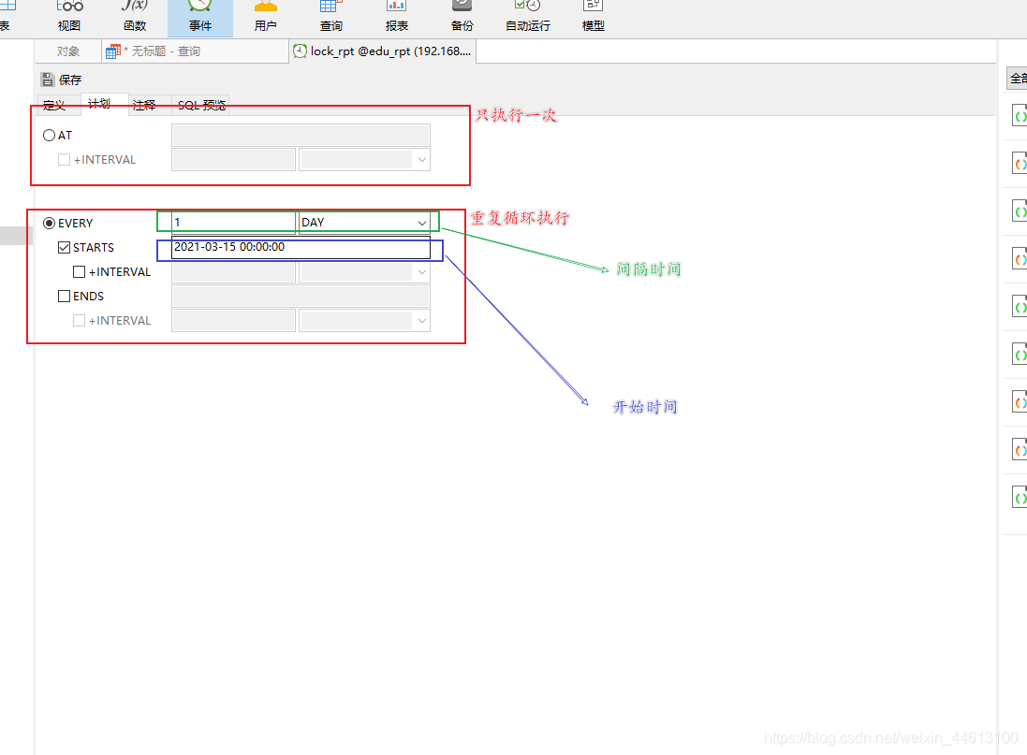Open the 查询 (Query) toolbar icon
1027x755 pixels.
coord(330,16)
